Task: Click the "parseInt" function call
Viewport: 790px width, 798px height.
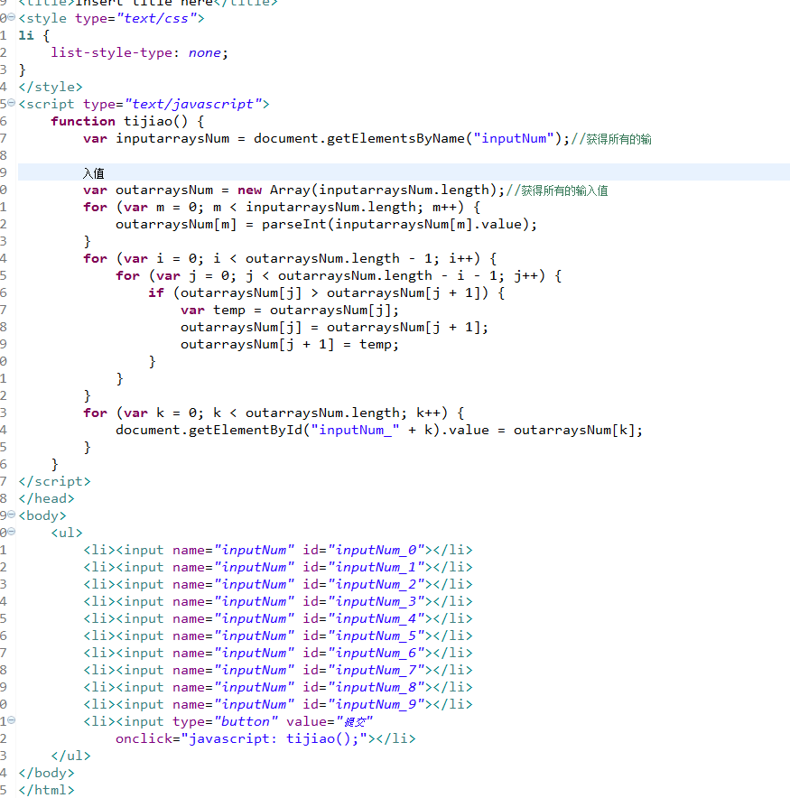Action: [293, 225]
